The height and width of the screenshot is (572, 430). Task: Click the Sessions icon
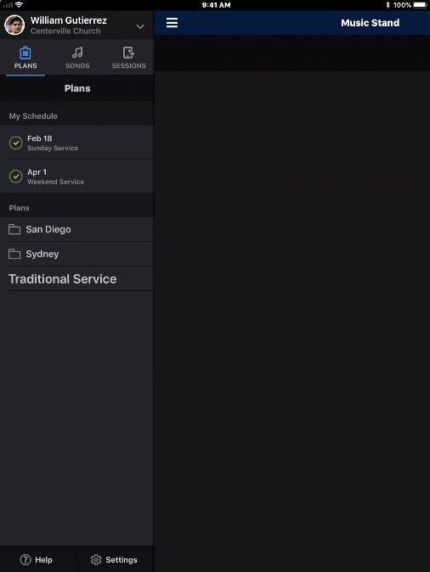(128, 53)
